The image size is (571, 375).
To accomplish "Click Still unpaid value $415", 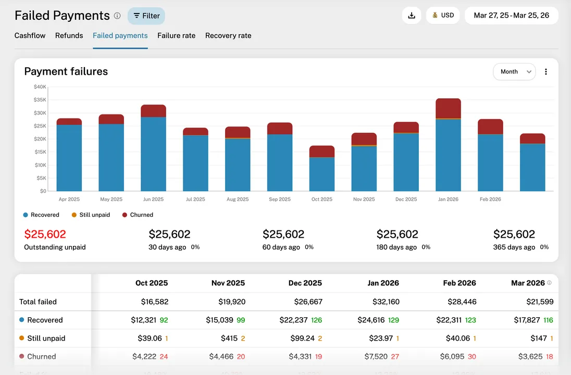I will coord(229,338).
